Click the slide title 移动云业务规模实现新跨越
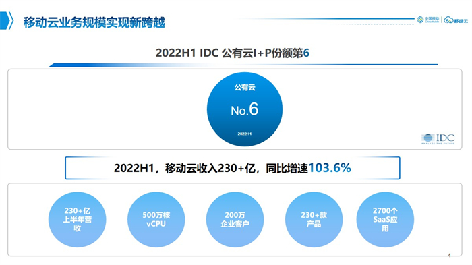The image size is (472, 265). (x=94, y=22)
